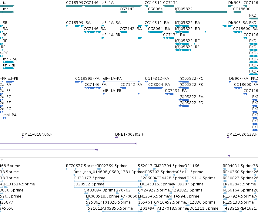This screenshot has width=258, height=213.
Task: Click the eIF-1A-RA transcript line
Action: [x=122, y=26]
